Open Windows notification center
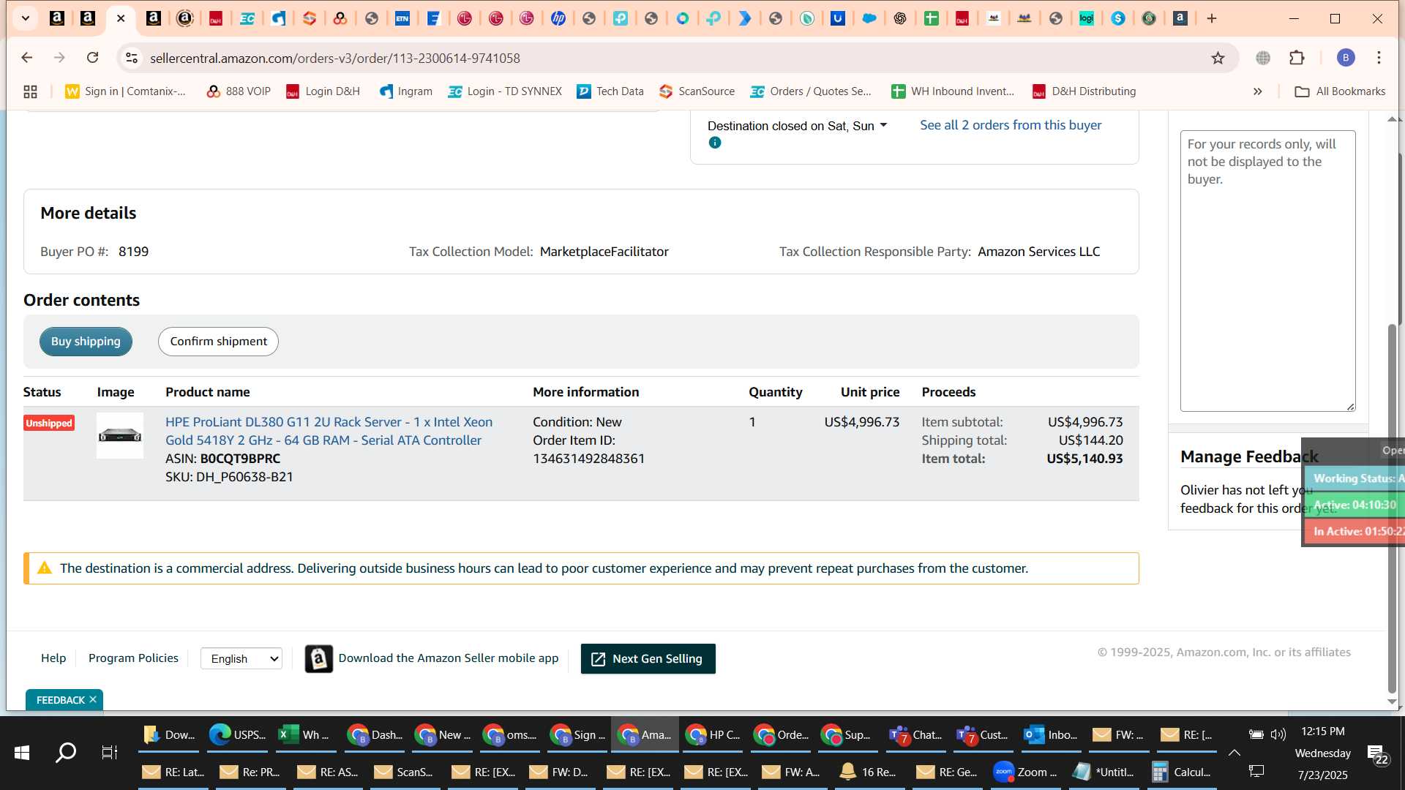 click(x=1378, y=753)
